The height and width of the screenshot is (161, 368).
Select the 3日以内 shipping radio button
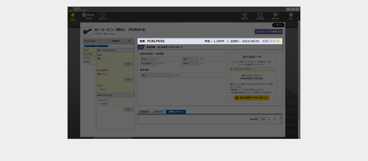pyautogui.click(x=100, y=104)
